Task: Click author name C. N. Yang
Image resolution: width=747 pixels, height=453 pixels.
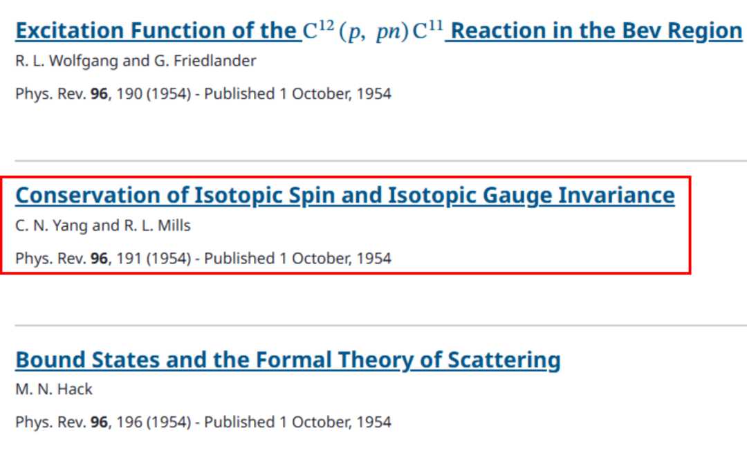Action: pos(52,225)
